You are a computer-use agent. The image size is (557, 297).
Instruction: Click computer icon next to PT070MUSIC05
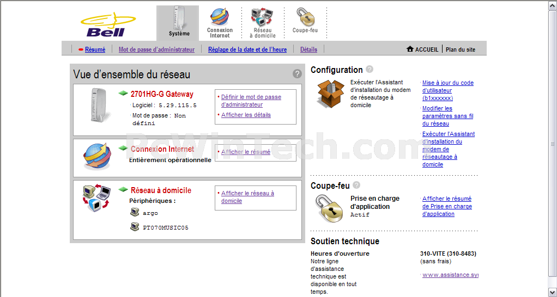134,227
